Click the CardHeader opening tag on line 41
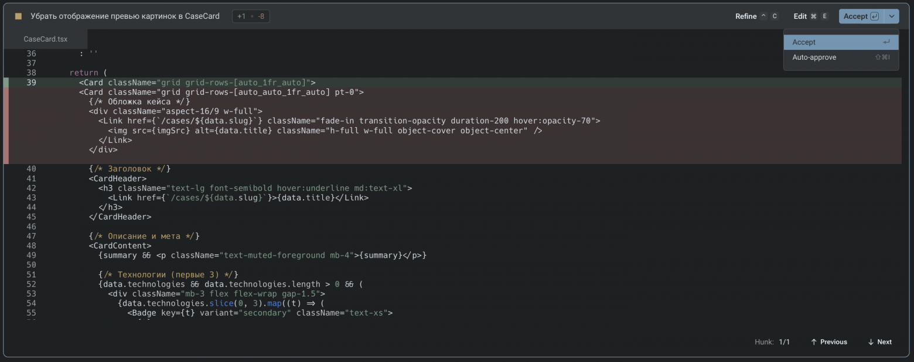914x362 pixels. point(118,179)
